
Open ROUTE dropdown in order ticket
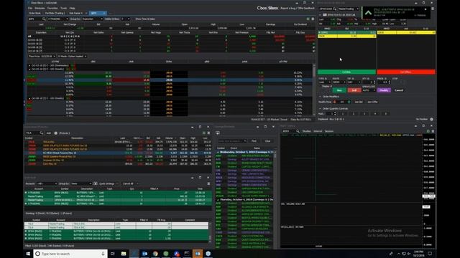339,82
